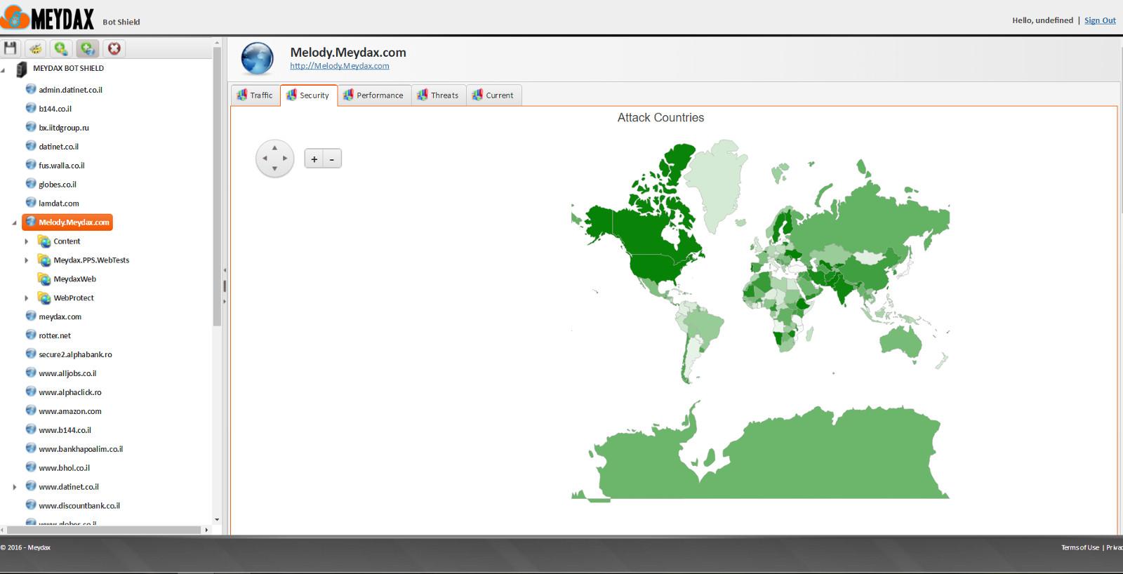The image size is (1123, 574).
Task: Select lamdat.com in the site tree
Action: [59, 203]
